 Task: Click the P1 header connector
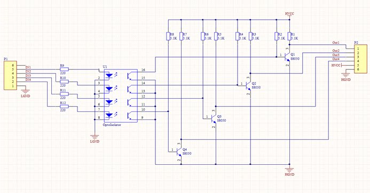point(10,75)
